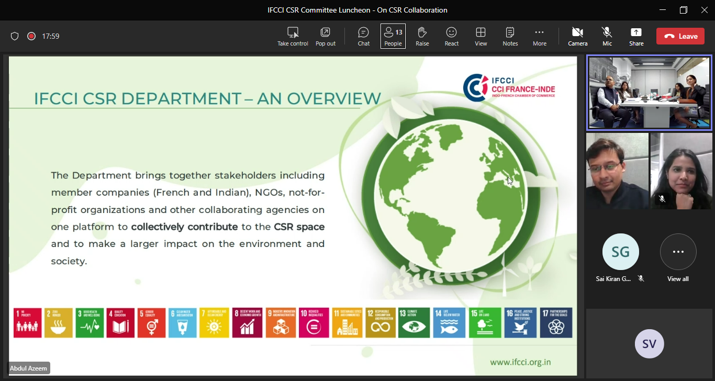Click the SV participant avatar tile
This screenshot has height=381, width=715.
[649, 343]
